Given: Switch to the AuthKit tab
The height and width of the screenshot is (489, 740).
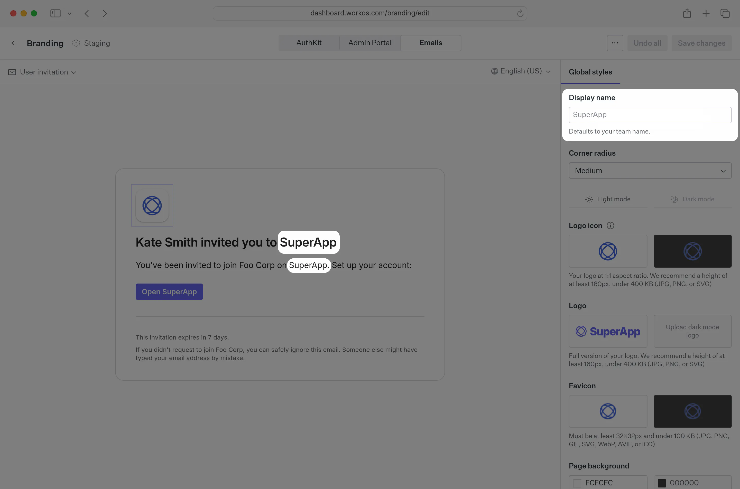Looking at the screenshot, I should [x=309, y=43].
